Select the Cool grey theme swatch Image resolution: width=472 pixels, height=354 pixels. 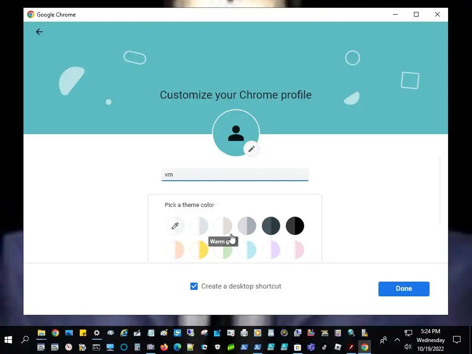(199, 226)
